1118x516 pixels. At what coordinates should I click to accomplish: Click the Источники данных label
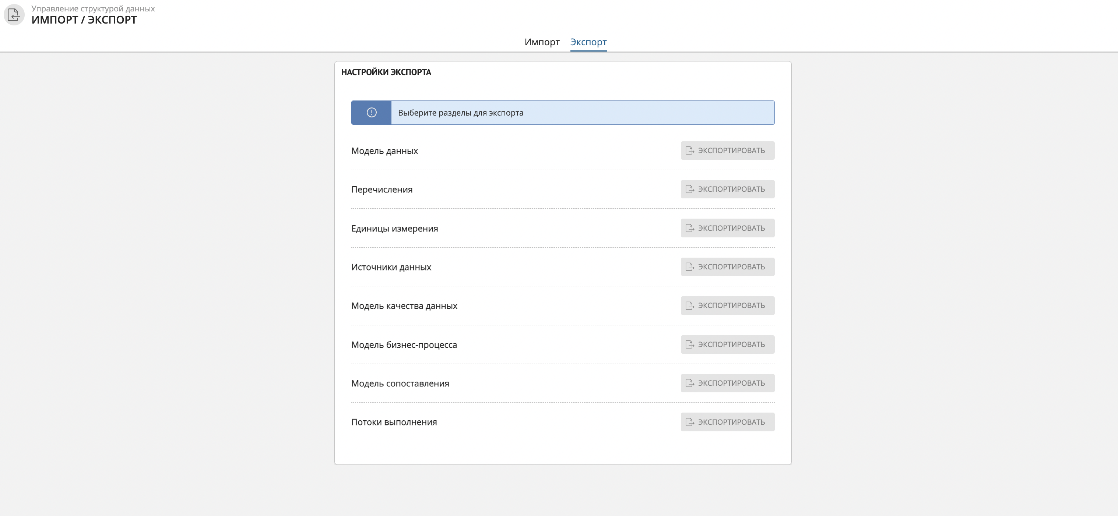point(391,267)
